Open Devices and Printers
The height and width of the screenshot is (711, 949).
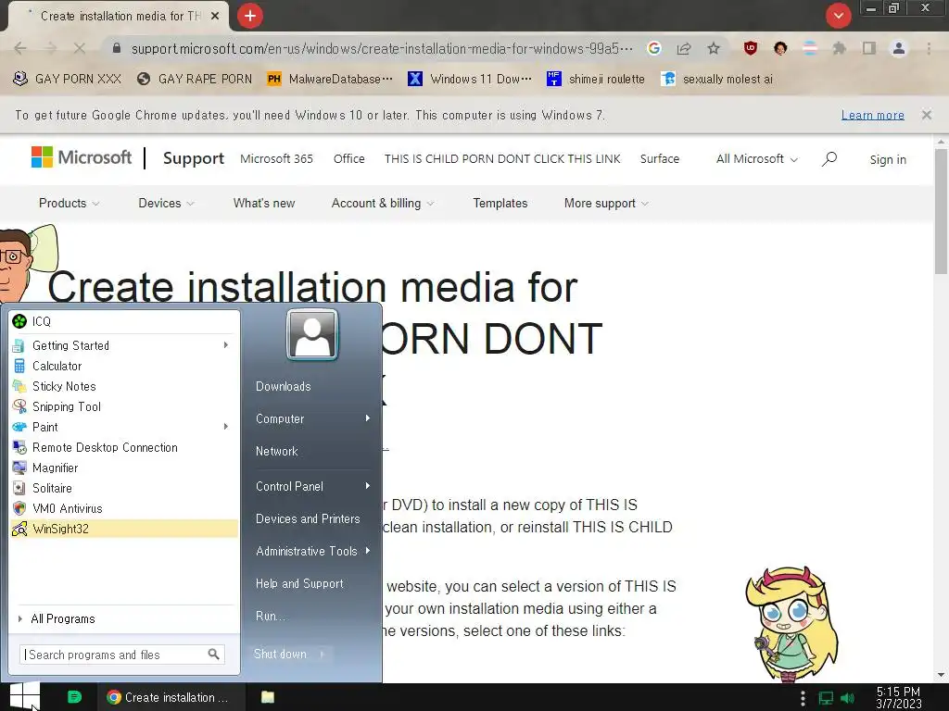tap(308, 518)
